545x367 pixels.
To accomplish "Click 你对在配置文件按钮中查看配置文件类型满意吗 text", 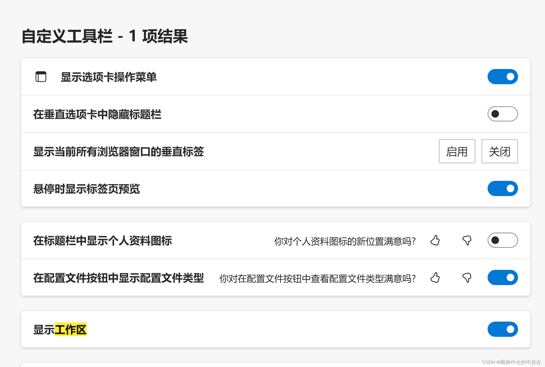I will (x=317, y=278).
